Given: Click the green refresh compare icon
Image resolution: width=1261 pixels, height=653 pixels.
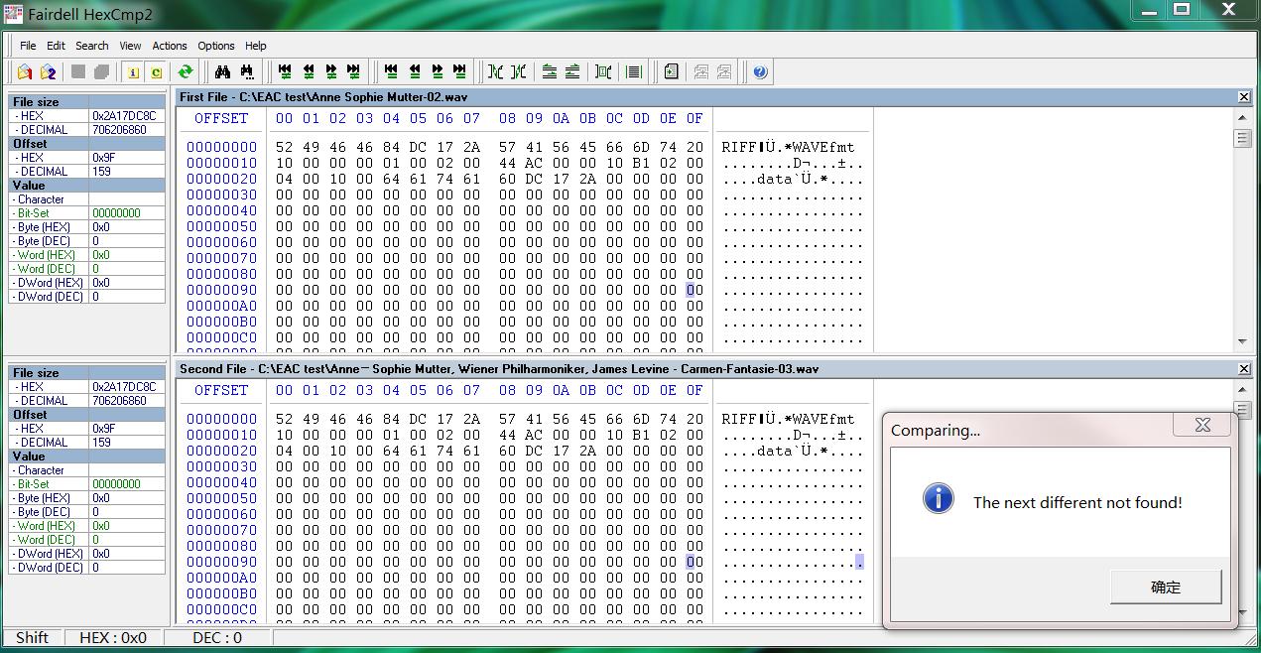Looking at the screenshot, I should coord(186,71).
